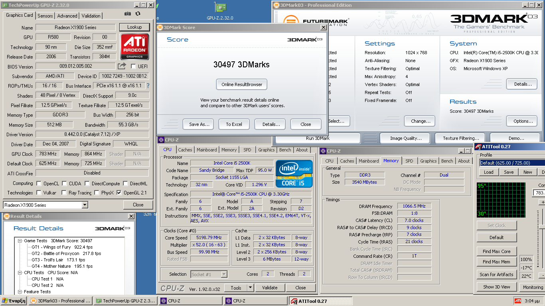Image resolution: width=545 pixels, height=306 pixels.
Task: Collapse the CPU Tests tree node
Action: point(20,273)
